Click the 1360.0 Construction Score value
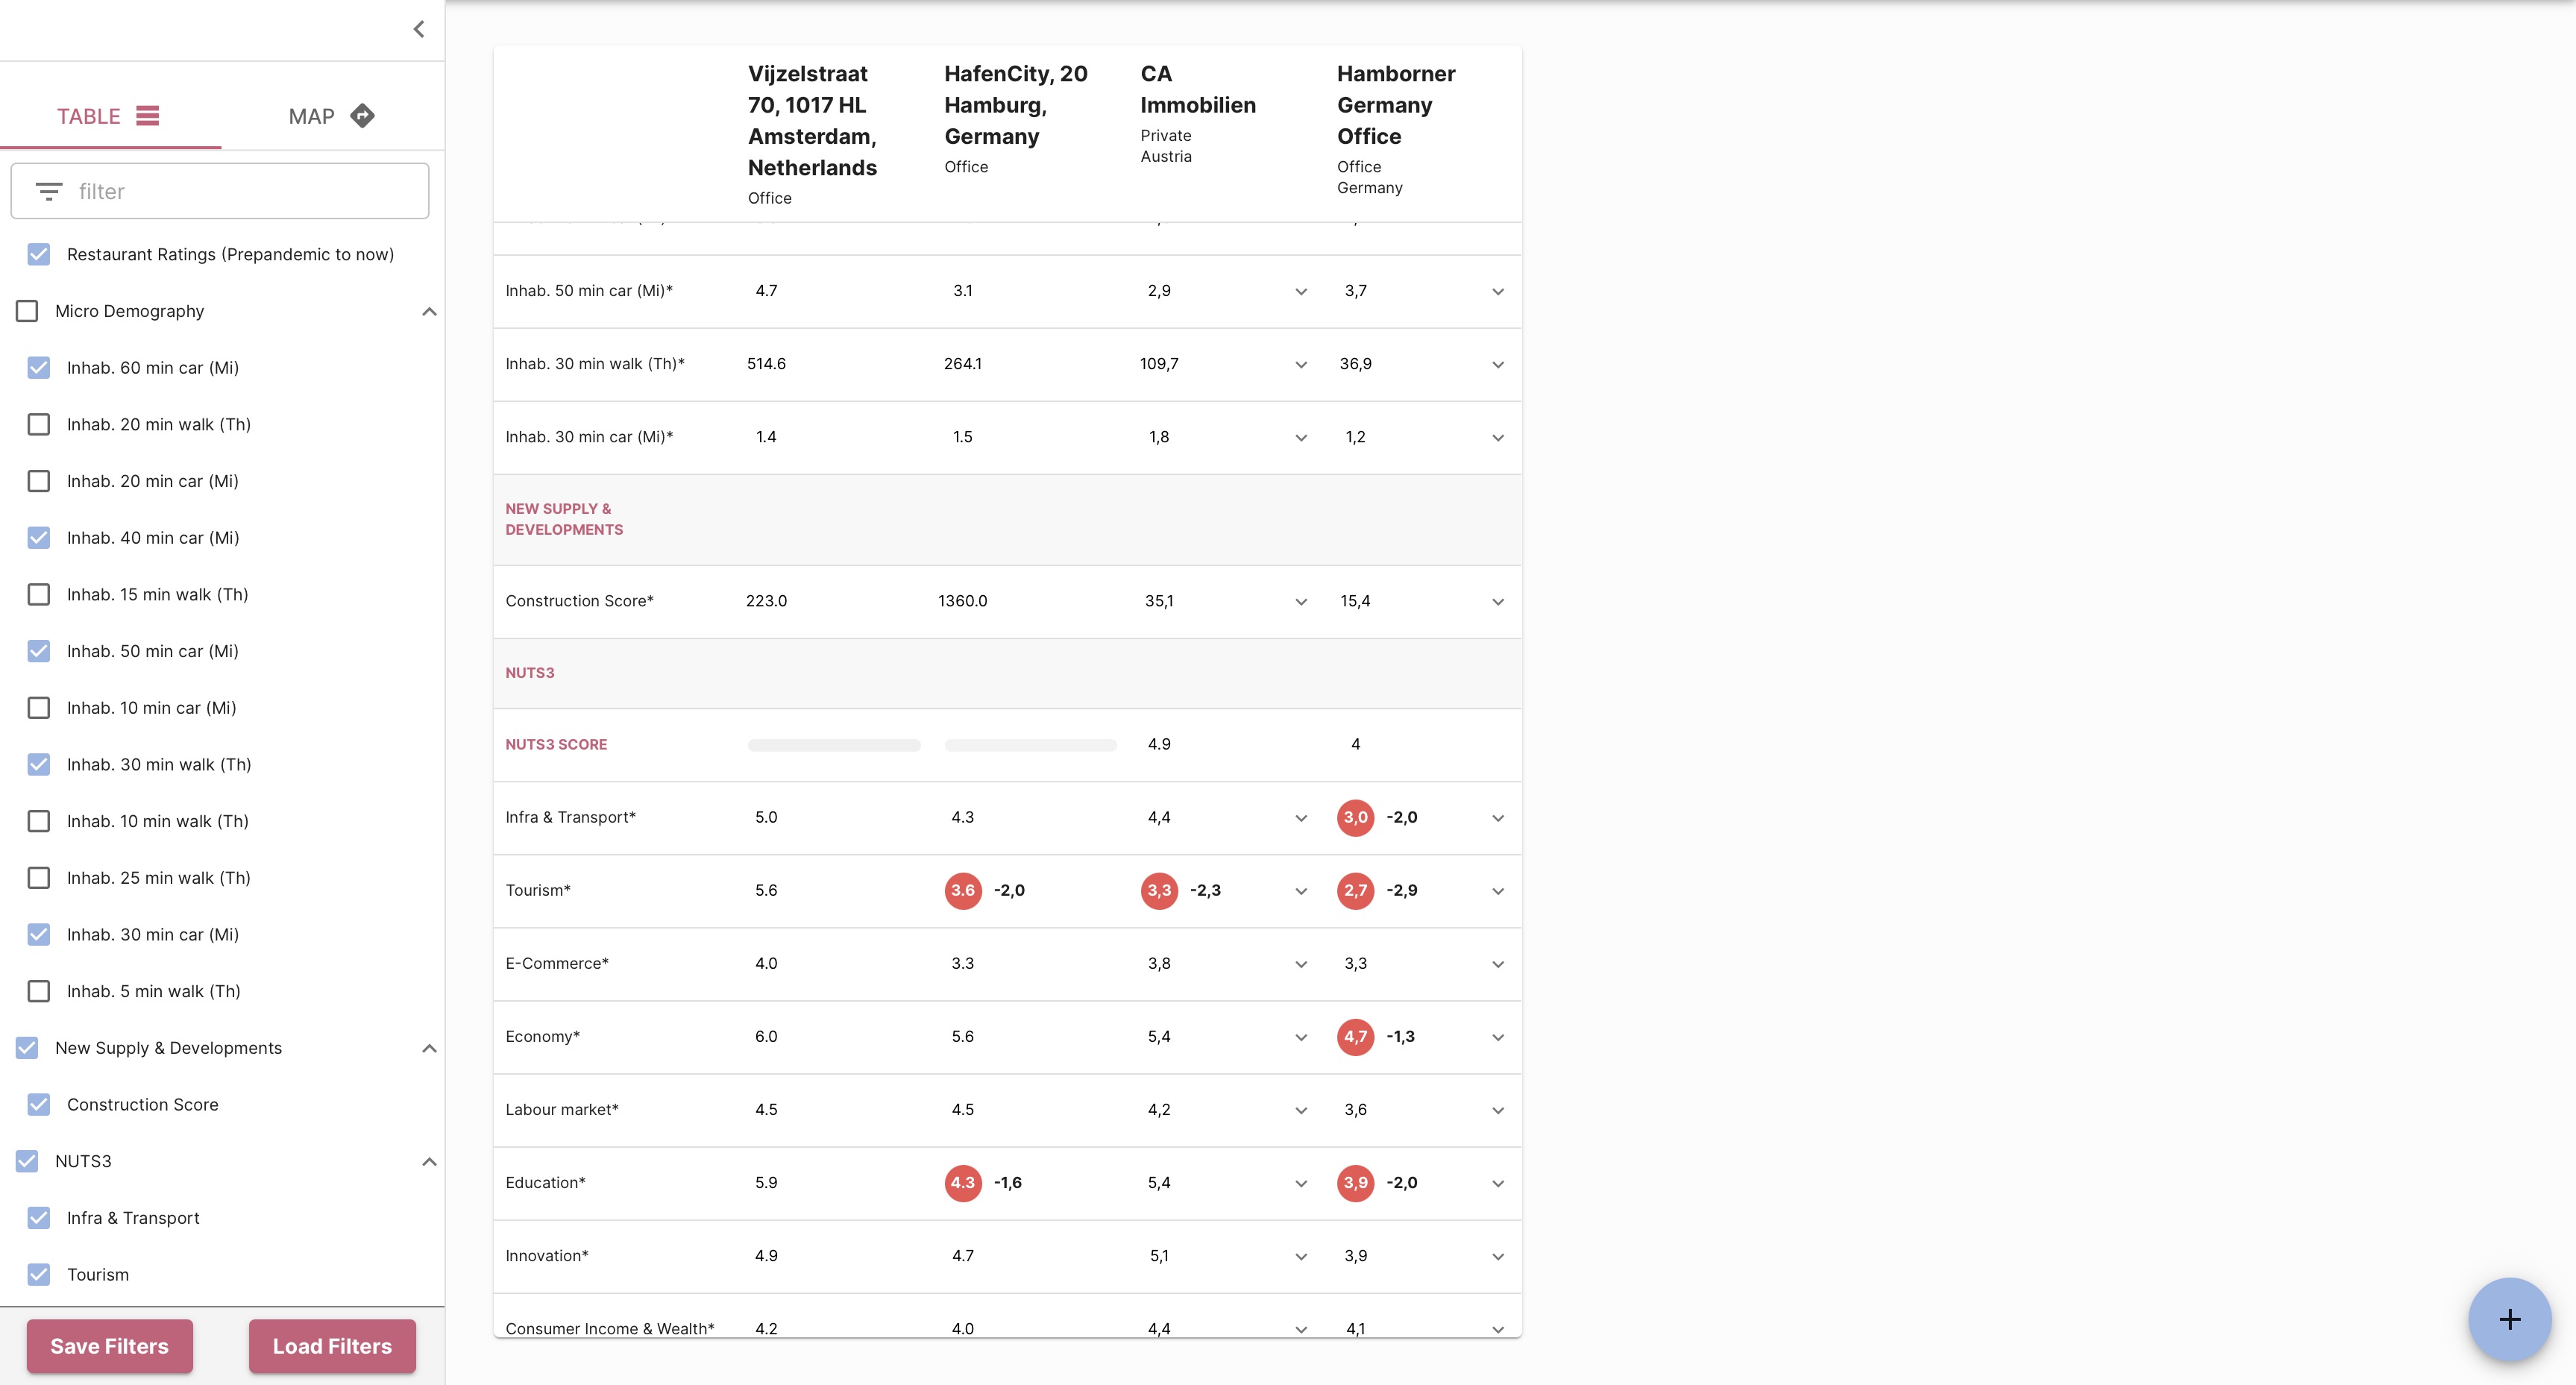 (962, 601)
